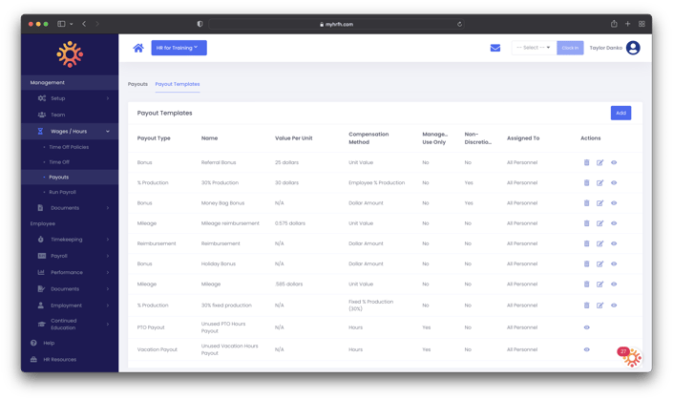The height and width of the screenshot is (400, 673).
Task: Delete the Money Bag Bonus template
Action: 586,203
